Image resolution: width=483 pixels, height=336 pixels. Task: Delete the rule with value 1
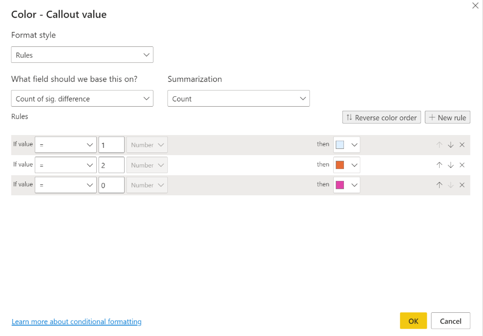(x=462, y=145)
